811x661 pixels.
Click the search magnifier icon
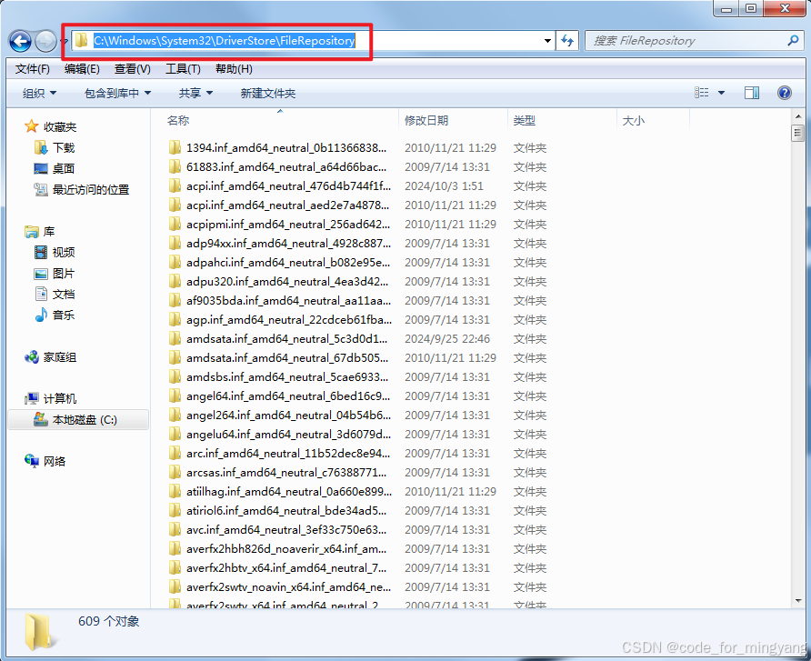coord(793,40)
